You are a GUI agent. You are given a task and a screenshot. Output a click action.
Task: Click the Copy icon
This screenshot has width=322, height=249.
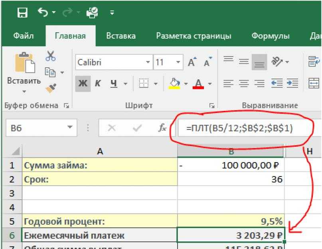50,73
